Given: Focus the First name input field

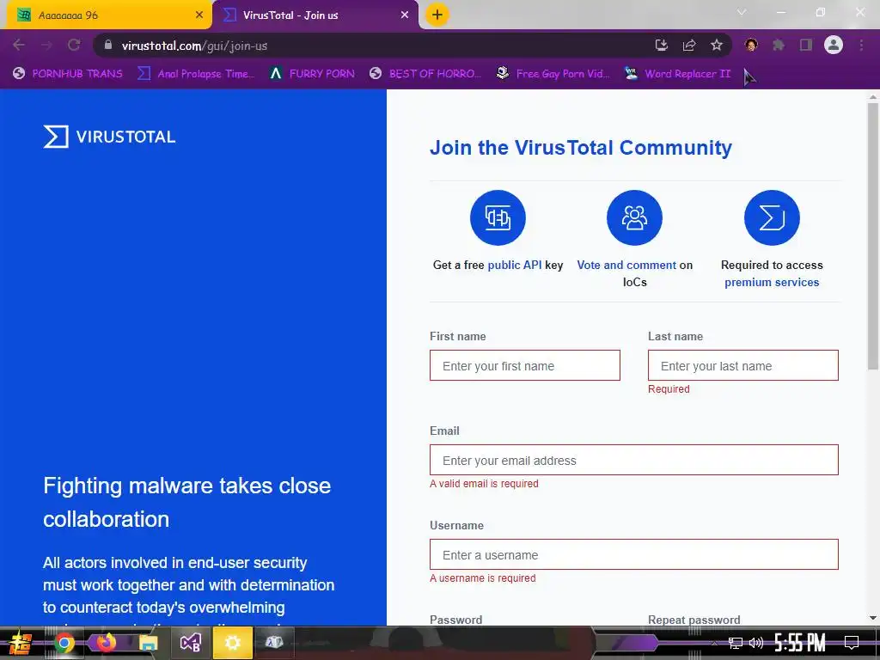Looking at the screenshot, I should [x=525, y=365].
